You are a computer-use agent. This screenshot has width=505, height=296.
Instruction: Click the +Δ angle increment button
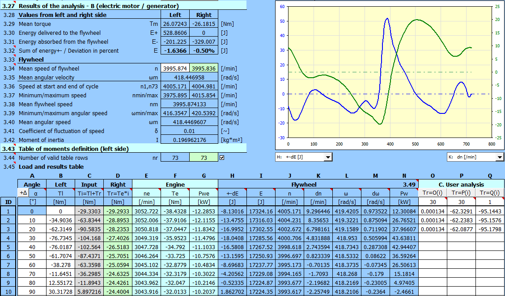(23, 192)
